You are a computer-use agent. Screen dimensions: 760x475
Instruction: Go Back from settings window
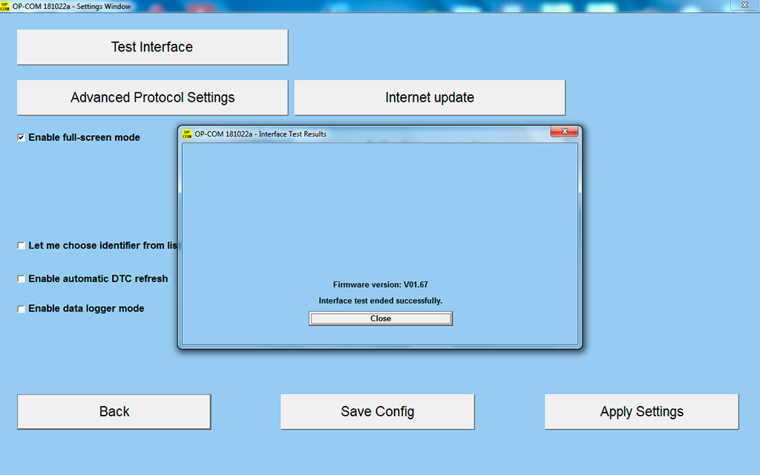pyautogui.click(x=114, y=411)
